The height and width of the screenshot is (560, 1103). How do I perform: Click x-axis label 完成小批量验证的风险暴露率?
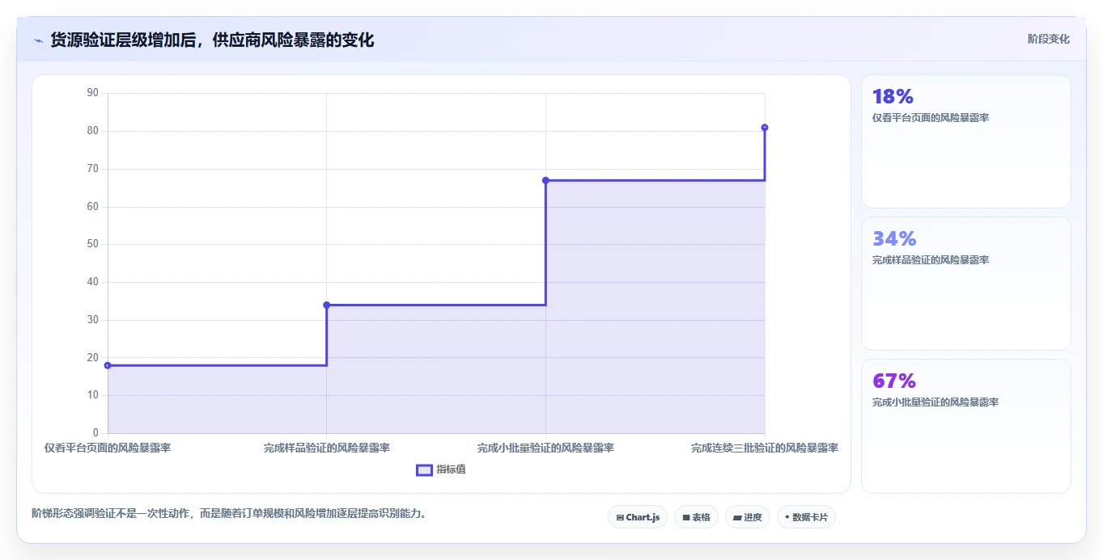pos(545,448)
